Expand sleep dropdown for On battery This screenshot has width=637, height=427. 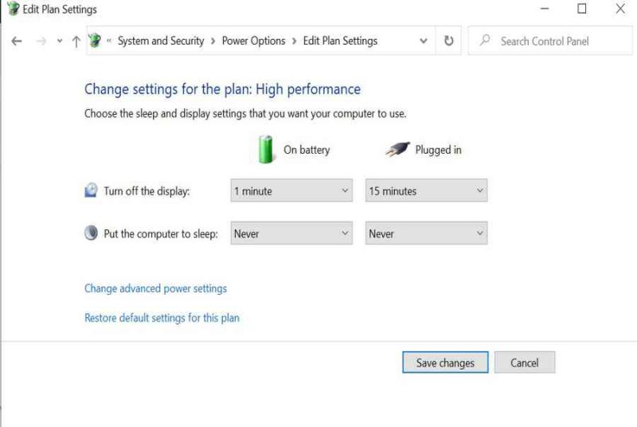click(291, 233)
